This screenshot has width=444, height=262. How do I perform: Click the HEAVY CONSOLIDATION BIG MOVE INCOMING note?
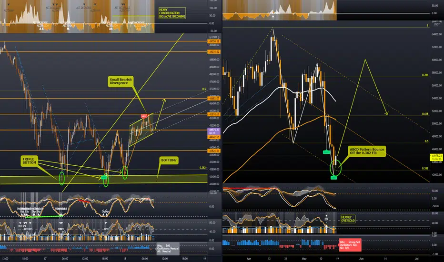172,13
